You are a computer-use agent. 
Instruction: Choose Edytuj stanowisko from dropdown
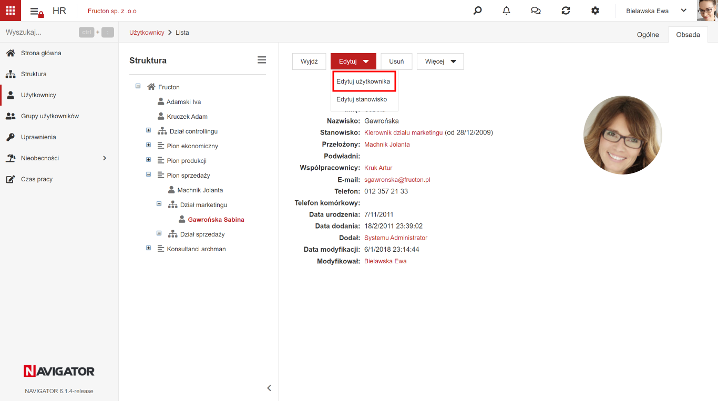click(x=362, y=99)
